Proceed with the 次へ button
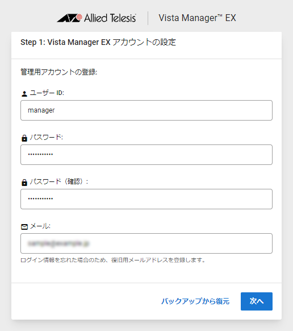The image size is (293, 331). [257, 301]
